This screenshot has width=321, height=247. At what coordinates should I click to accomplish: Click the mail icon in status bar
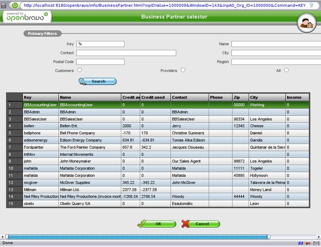(316, 243)
